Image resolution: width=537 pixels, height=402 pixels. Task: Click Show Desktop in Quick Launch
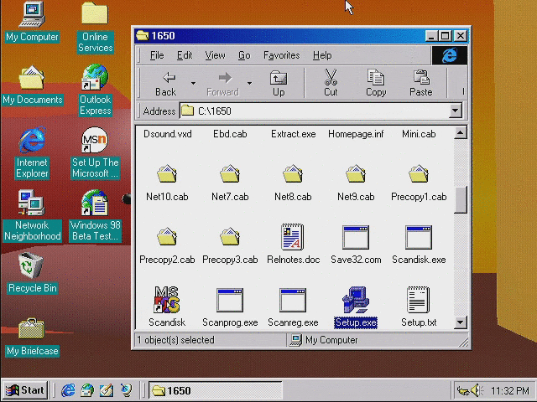pyautogui.click(x=107, y=390)
